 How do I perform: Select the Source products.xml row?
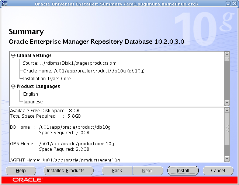pyautogui.click(x=70, y=63)
